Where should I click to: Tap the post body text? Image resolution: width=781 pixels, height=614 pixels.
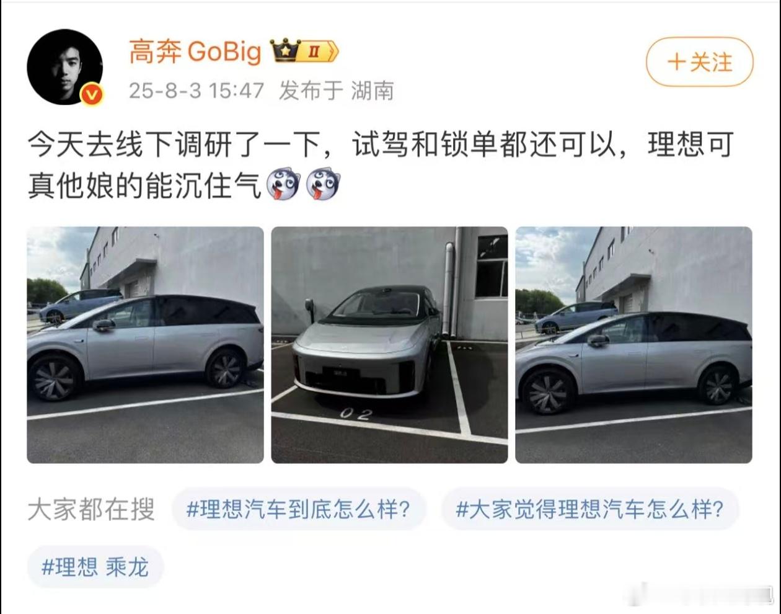click(381, 165)
